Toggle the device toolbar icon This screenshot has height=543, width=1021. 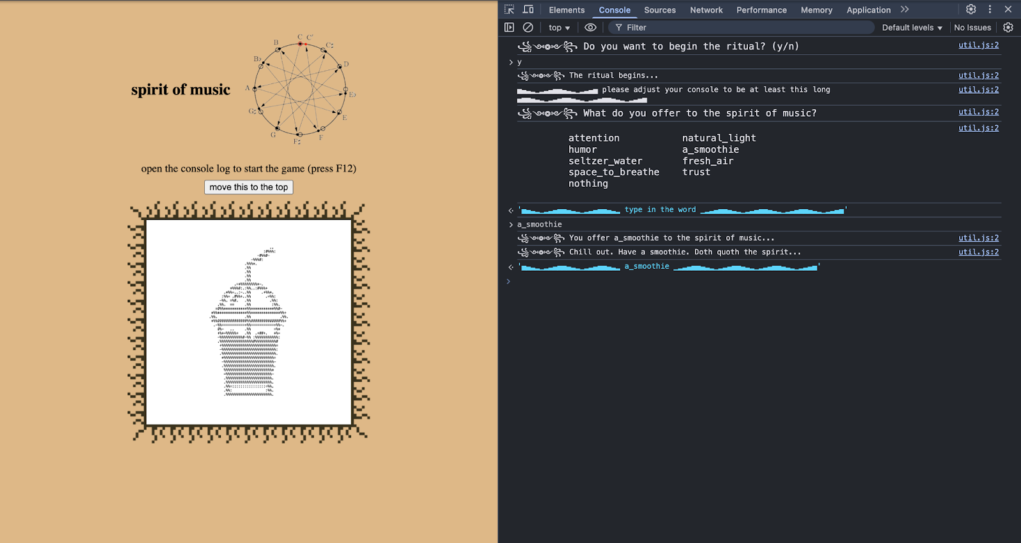click(x=528, y=10)
